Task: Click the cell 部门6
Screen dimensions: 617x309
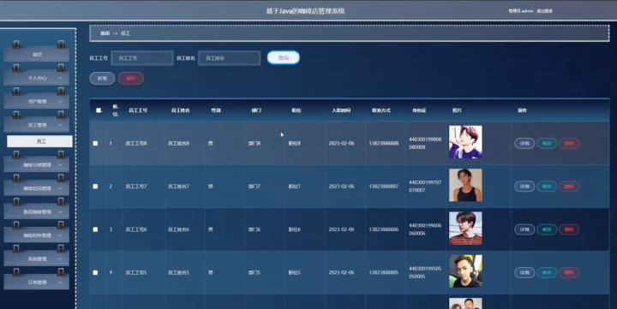Action: coord(255,229)
